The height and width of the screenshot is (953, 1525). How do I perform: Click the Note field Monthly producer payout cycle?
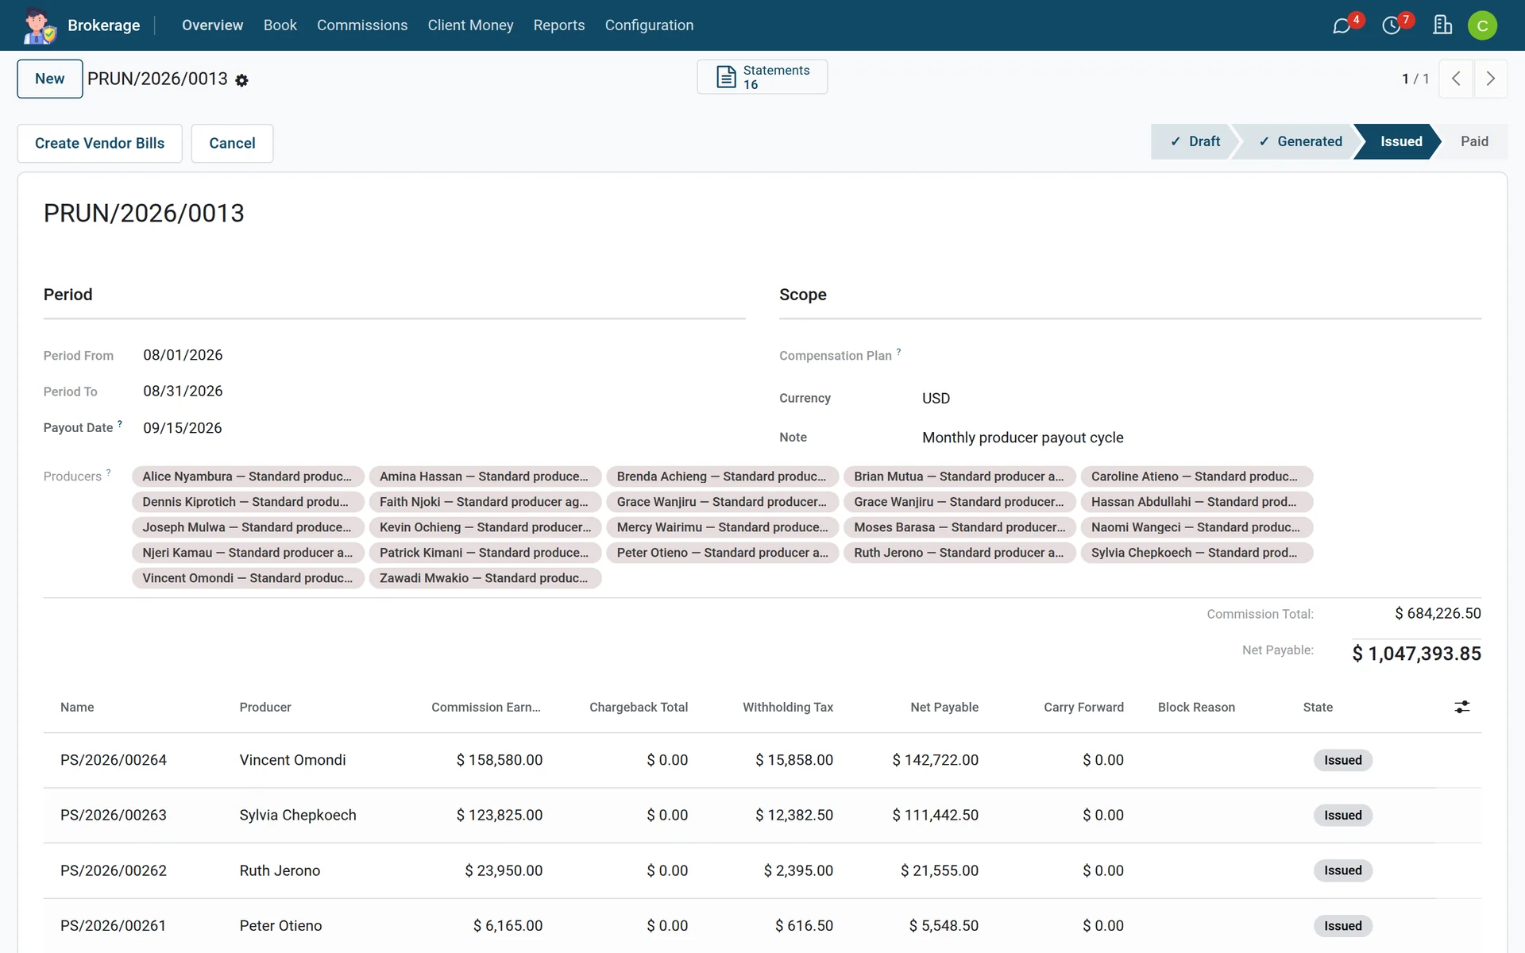(x=1023, y=438)
